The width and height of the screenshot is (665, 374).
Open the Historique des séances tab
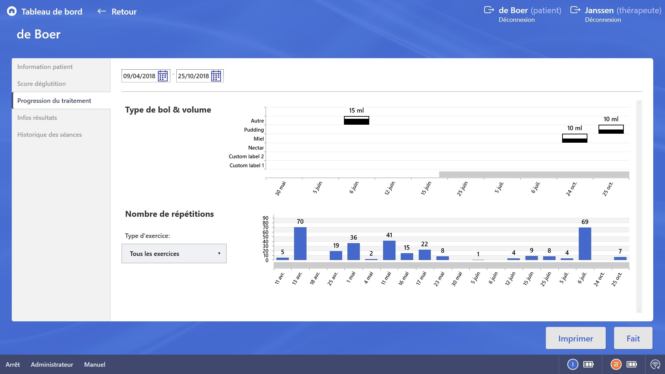(61, 134)
